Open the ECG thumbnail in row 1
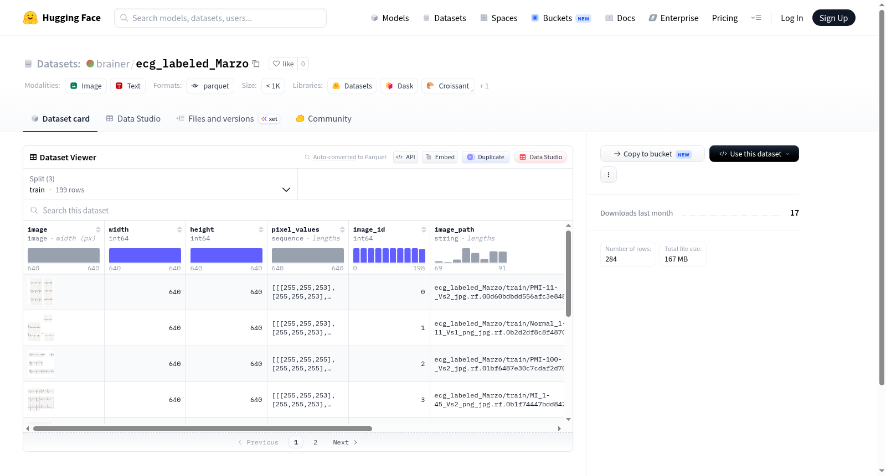The image size is (886, 476). coord(42,328)
